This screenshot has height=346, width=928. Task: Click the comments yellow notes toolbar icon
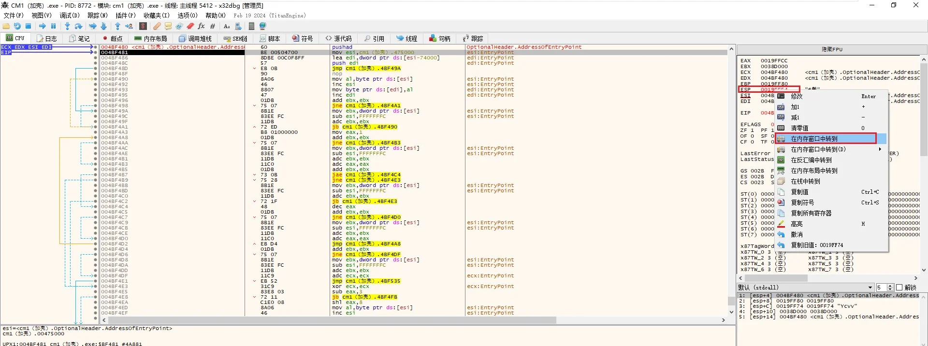point(168,26)
